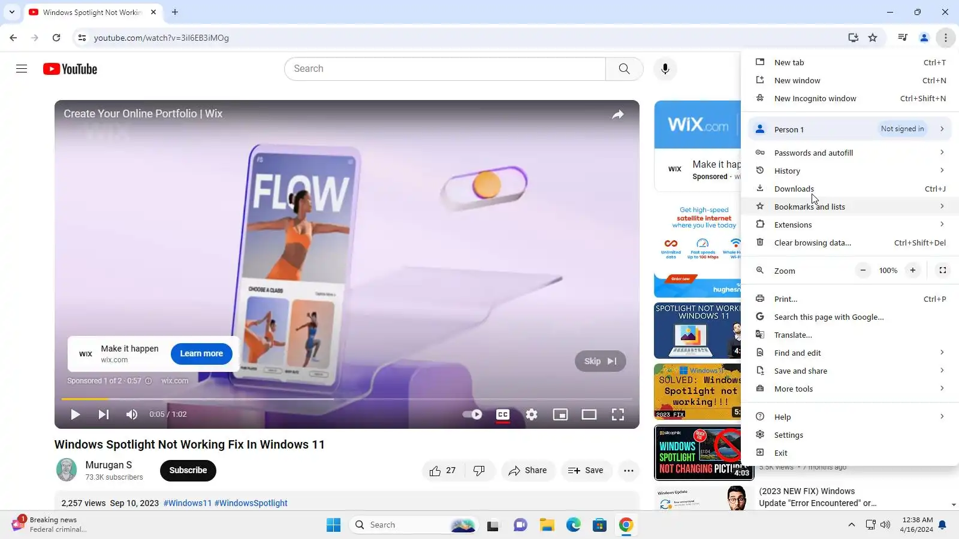Open Murugan S channel avatar
The height and width of the screenshot is (539, 959).
(67, 470)
